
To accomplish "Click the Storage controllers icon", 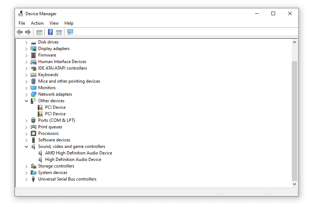I will coord(33,166).
